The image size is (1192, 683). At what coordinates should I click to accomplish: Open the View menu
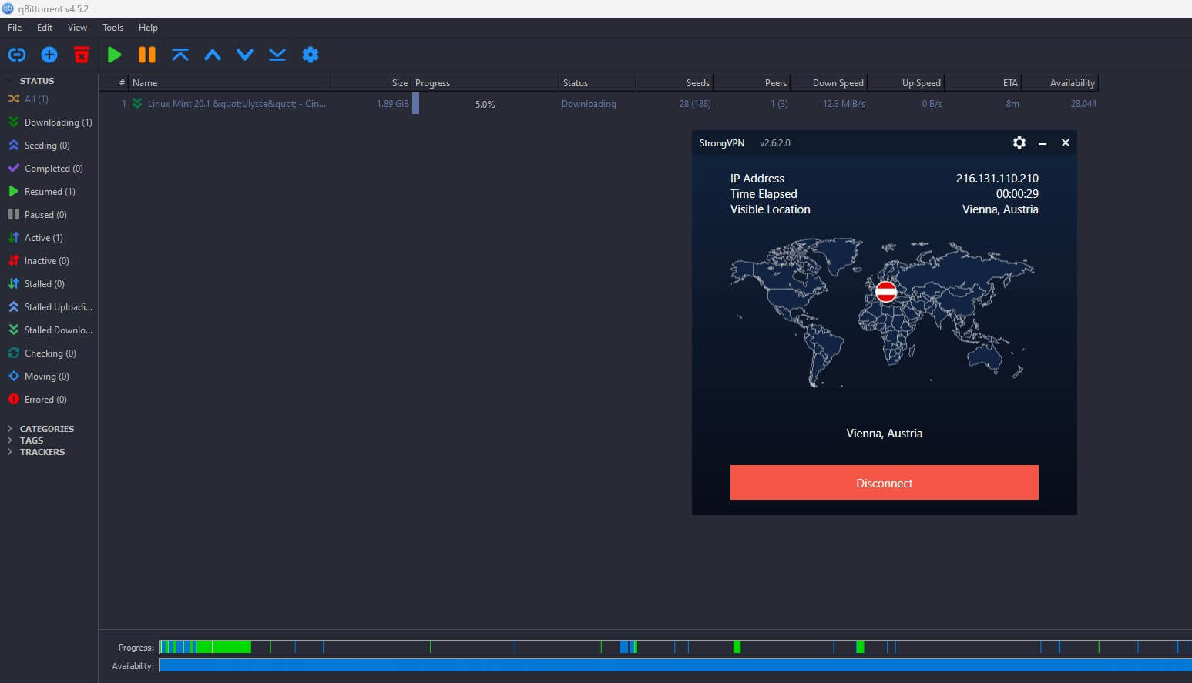tap(77, 28)
